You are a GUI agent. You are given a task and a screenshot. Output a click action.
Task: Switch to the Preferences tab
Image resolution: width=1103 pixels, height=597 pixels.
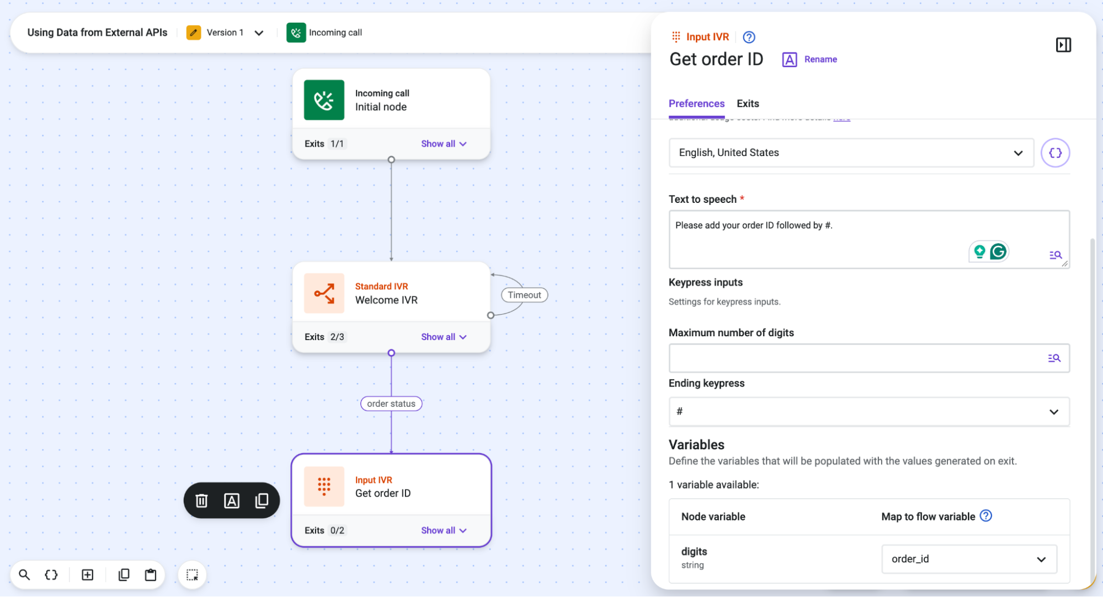(x=696, y=104)
